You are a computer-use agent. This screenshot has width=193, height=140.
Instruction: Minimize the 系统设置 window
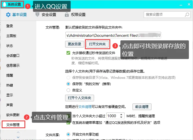point(181,5)
